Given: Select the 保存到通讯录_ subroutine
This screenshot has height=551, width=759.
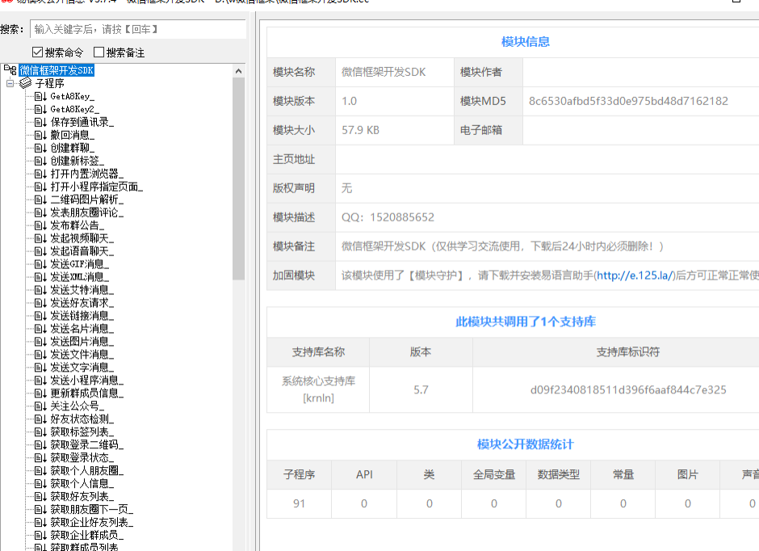Looking at the screenshot, I should coord(82,122).
